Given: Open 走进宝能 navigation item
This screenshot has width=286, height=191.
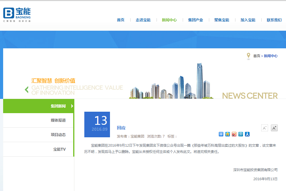Looking at the screenshot, I should (143, 20).
